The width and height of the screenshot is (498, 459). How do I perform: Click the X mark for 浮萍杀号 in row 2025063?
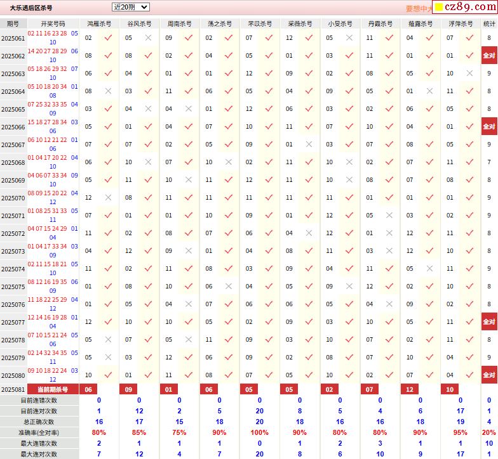pyautogui.click(x=470, y=74)
